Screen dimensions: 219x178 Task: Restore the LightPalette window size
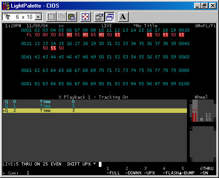click(x=204, y=6)
